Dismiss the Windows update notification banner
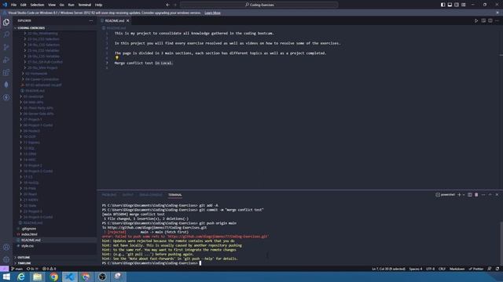The width and height of the screenshot is (503, 282). 497,13
